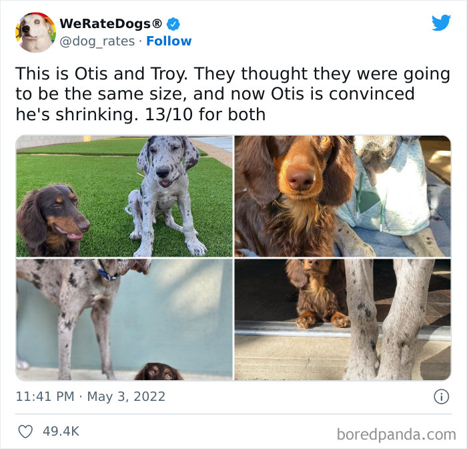Viewport: 467px width, 449px height.
Task: Click the registered trademark symbol after WeRateDogs
Action: click(157, 23)
